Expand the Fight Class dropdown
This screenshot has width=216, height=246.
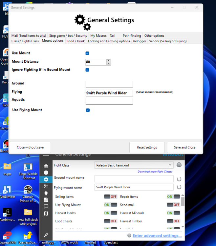(x=170, y=165)
